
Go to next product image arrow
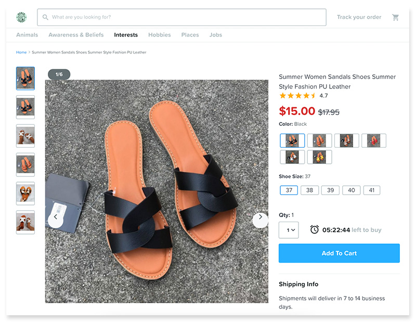pyautogui.click(x=261, y=217)
